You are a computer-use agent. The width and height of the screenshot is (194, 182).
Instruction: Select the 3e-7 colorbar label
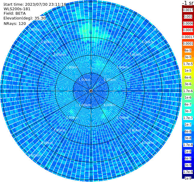(188, 111)
